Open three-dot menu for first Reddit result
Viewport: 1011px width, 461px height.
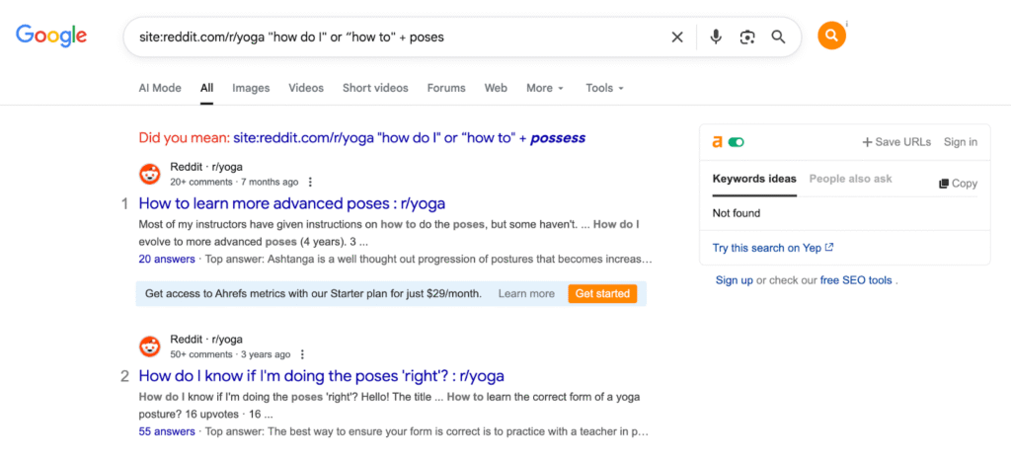click(x=310, y=182)
